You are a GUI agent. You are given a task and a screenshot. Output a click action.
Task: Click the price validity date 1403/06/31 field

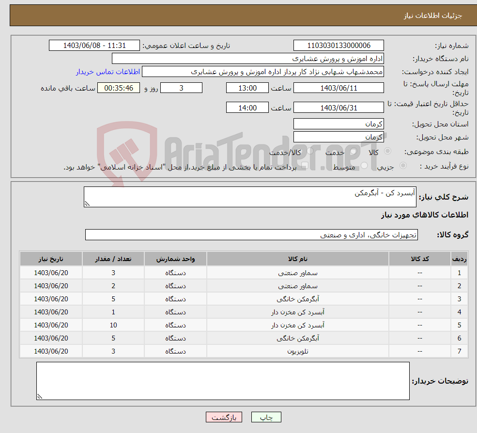[339, 108]
